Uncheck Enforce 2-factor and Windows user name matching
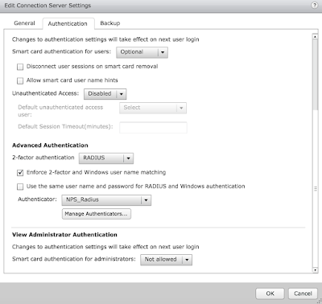This screenshot has height=304, width=322. pyautogui.click(x=20, y=173)
